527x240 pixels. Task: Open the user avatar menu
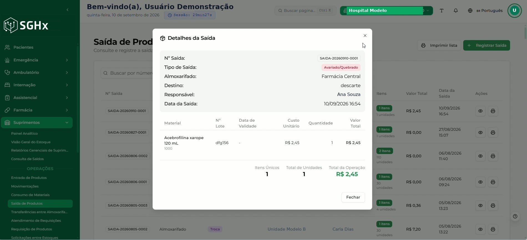[515, 11]
